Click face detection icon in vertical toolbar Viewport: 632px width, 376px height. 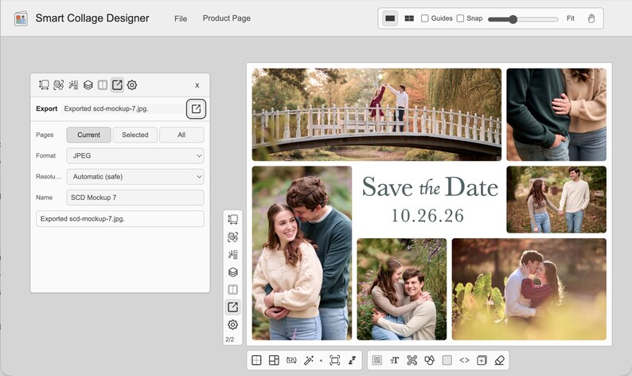233,237
